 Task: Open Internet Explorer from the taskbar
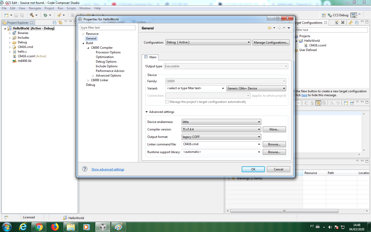[x=23, y=227]
